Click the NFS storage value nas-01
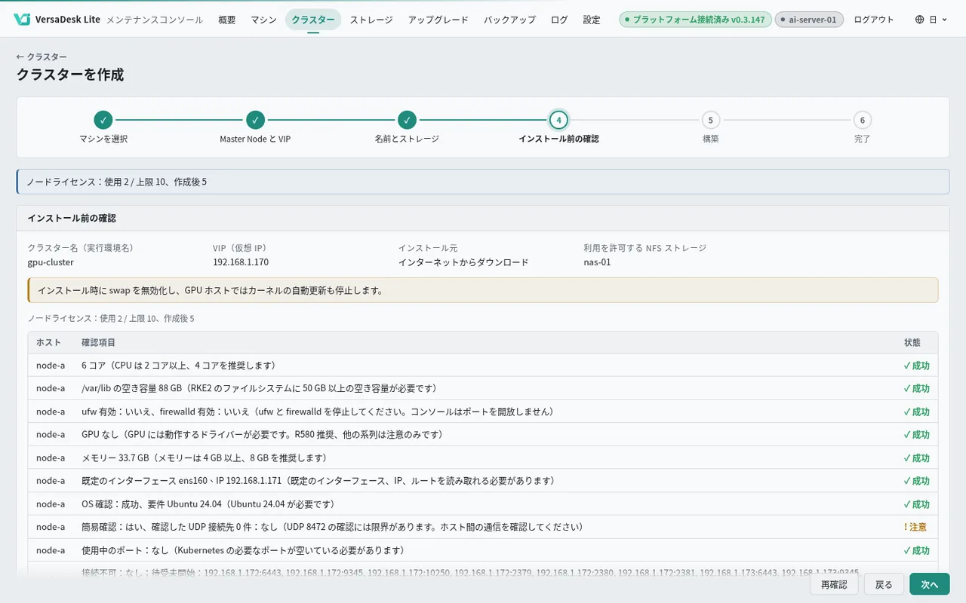 point(597,262)
